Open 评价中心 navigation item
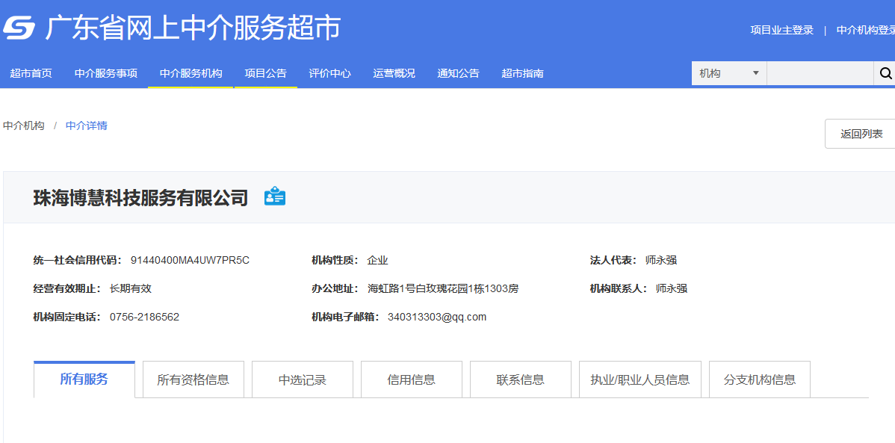 tap(330, 73)
